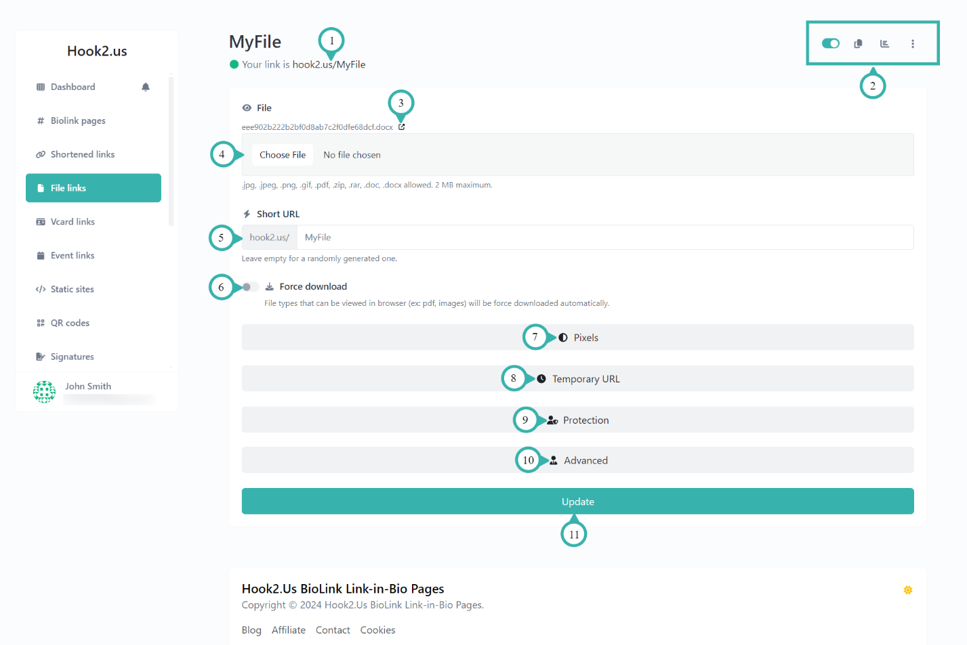Click the Update button

coord(577,501)
